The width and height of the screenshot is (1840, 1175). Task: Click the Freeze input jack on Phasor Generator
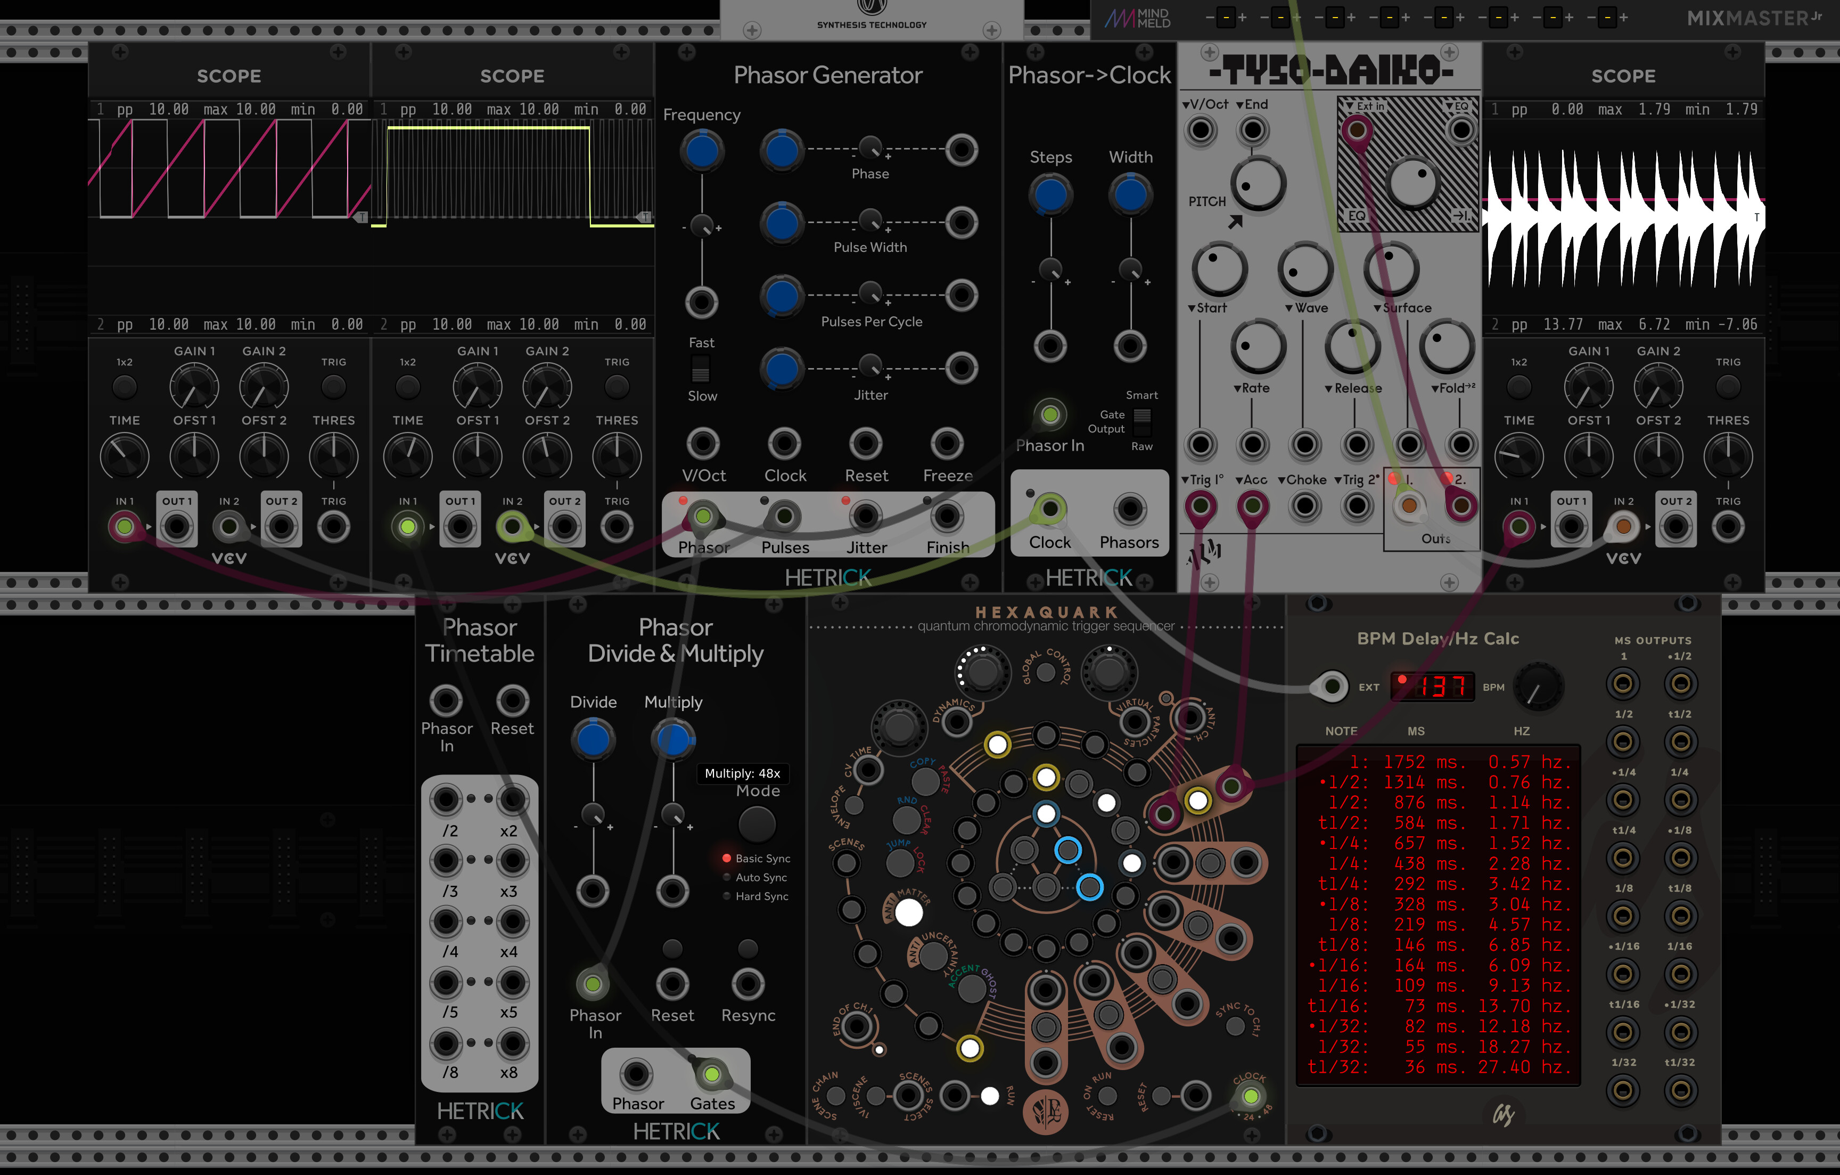coord(947,443)
